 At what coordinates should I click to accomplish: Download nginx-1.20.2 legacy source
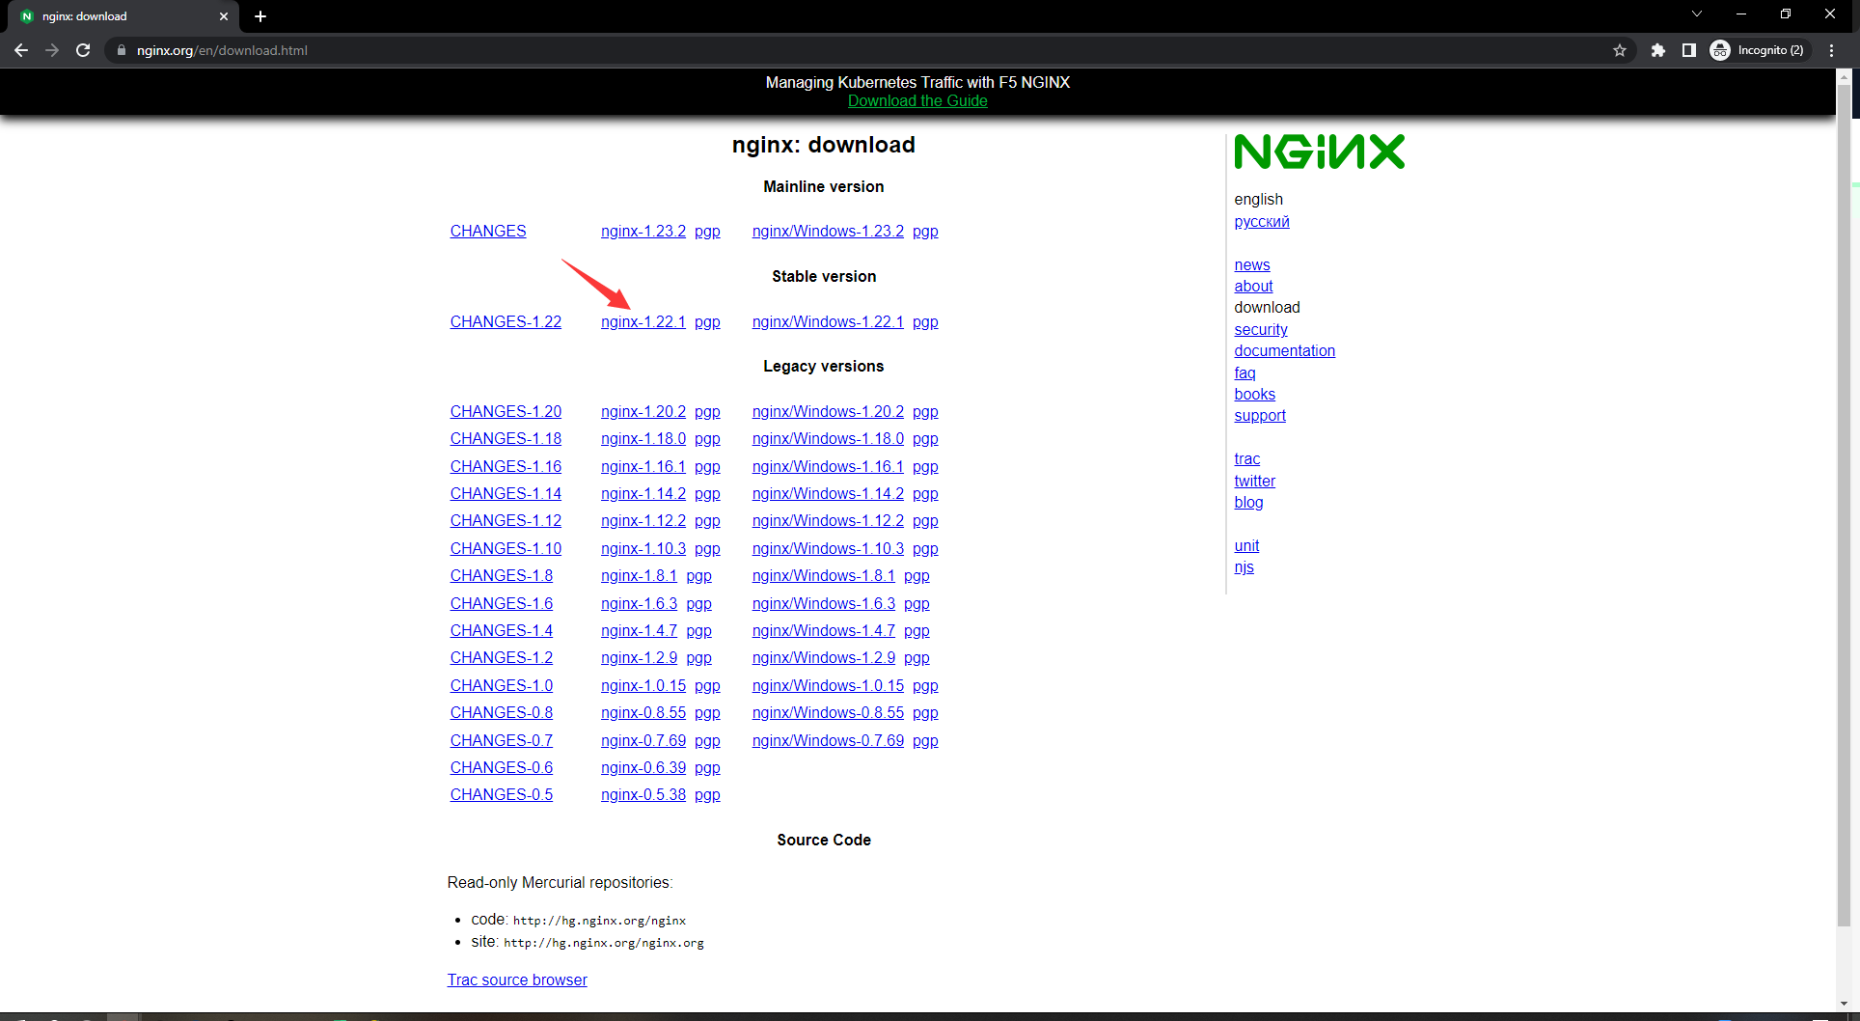[x=643, y=411]
